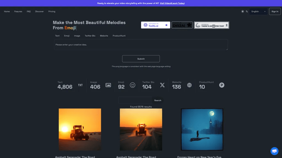This screenshot has width=282, height=158.
Task: Open the DIR2AI featured badge
Action: (x=182, y=25)
